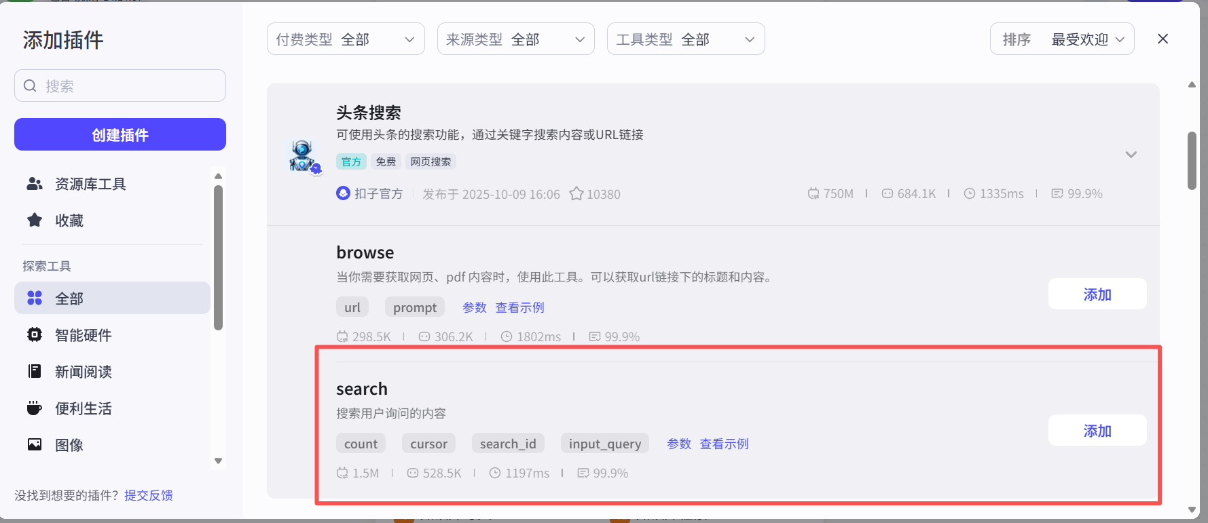Select 新闻阅读 category
1208x523 pixels.
[x=112, y=371]
